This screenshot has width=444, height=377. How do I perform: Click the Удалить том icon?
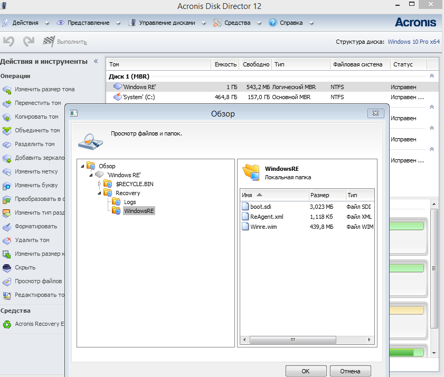(7, 240)
